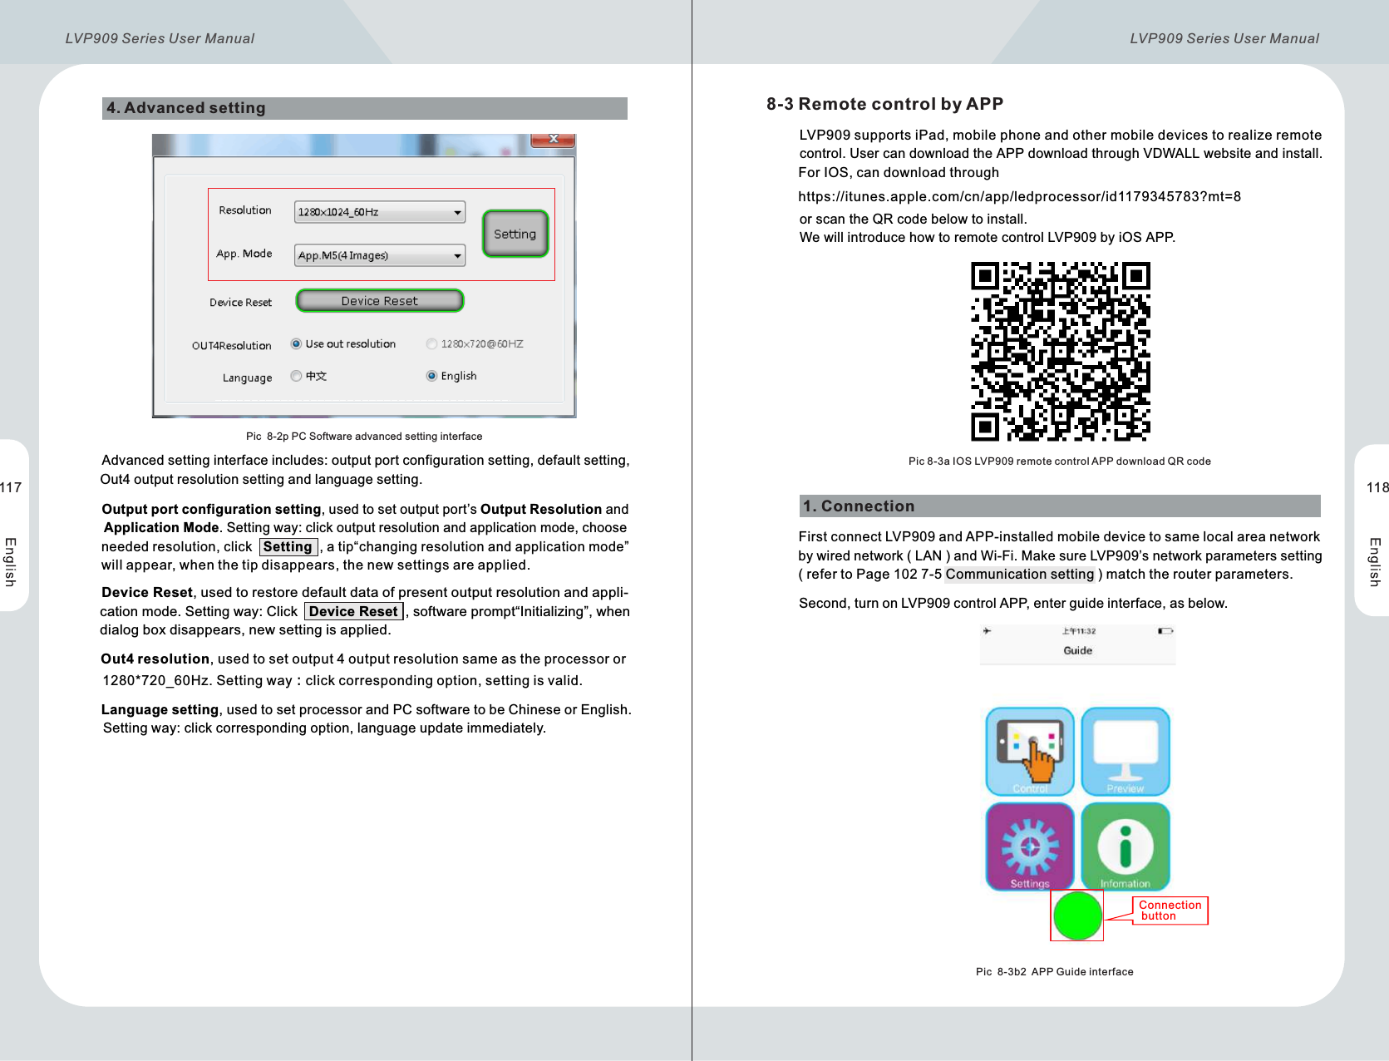Tap the Preview monitor icon
This screenshot has width=1389, height=1061.
[1125, 752]
